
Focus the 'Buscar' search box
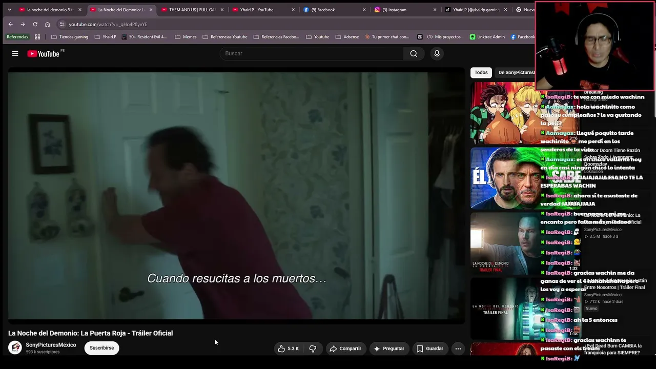click(312, 54)
